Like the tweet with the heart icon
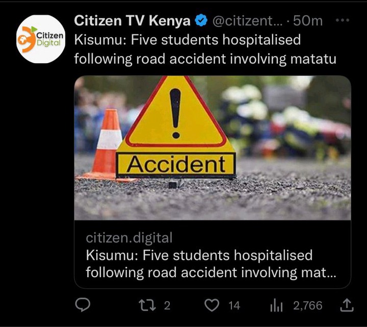The image size is (367, 327). 212,305
